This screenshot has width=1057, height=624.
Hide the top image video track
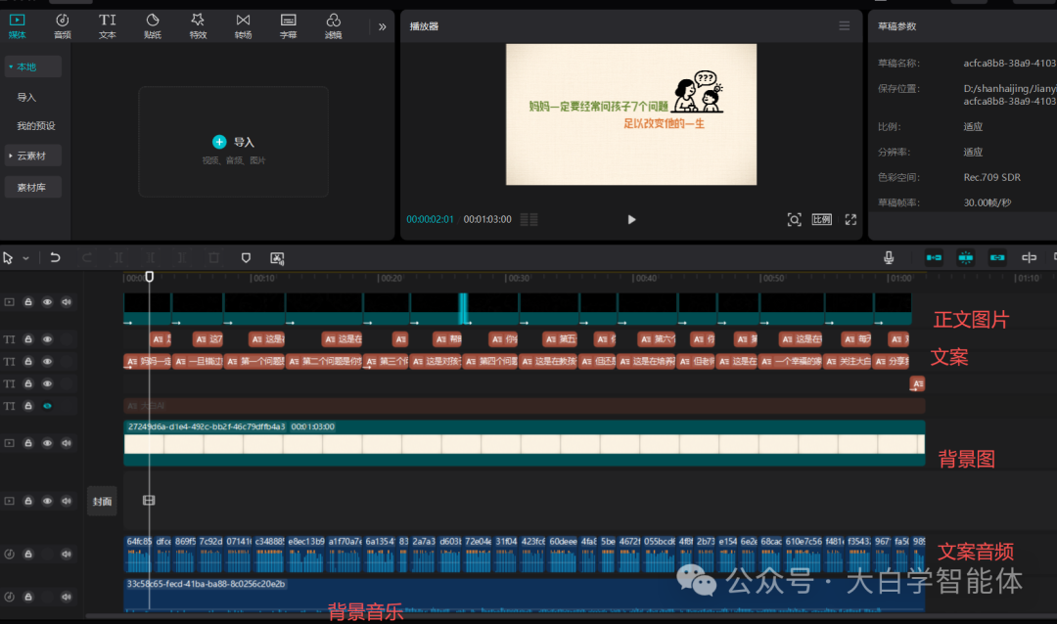click(x=47, y=302)
